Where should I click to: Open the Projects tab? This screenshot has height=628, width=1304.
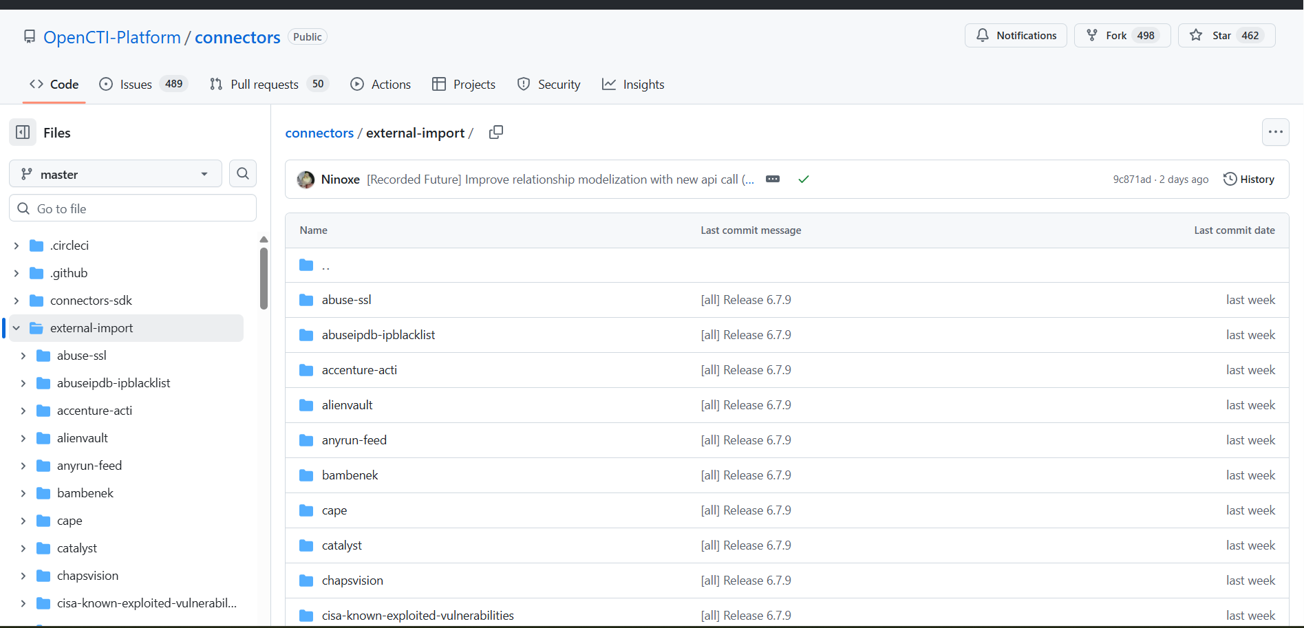coord(464,84)
